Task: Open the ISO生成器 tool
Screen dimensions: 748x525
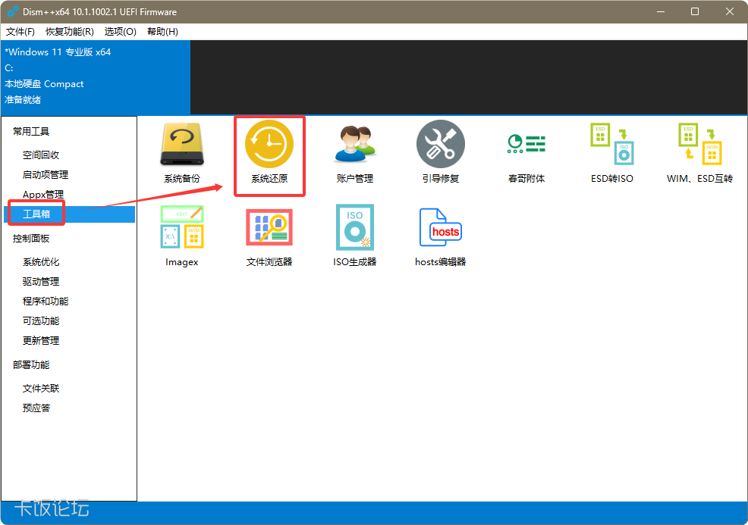Action: click(354, 236)
